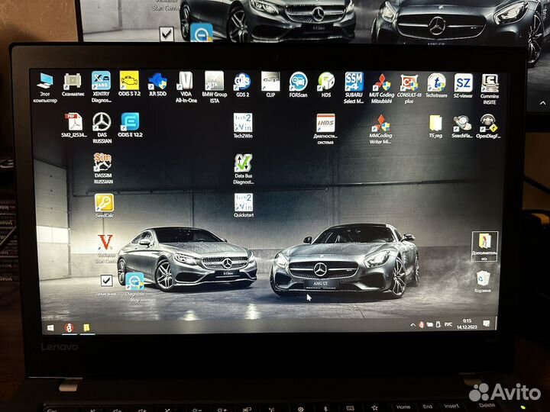
Task: Open the Этот компьютер desktop icon
Action: (x=45, y=88)
